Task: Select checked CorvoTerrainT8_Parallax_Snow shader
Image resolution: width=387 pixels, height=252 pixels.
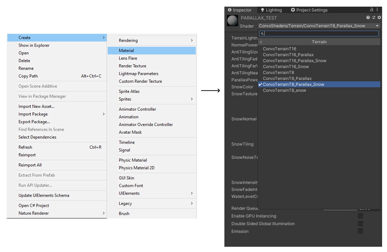Action: [319, 84]
